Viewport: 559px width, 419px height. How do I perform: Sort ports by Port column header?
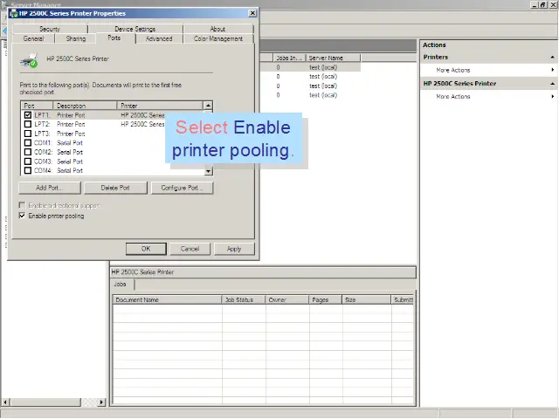click(37, 106)
